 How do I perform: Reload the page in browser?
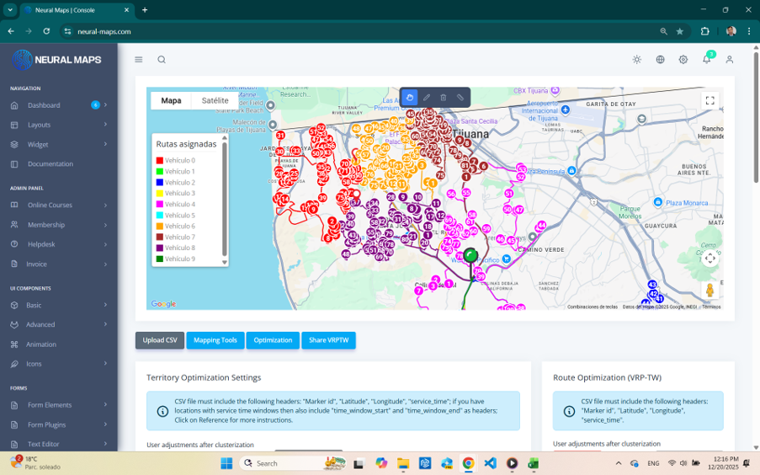tap(46, 31)
